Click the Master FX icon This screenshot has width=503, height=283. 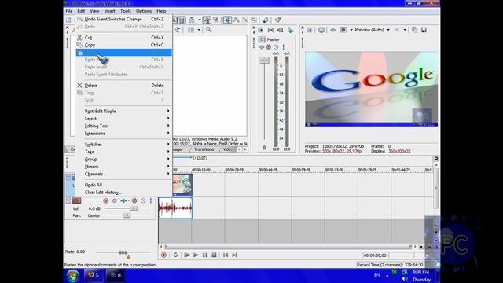pos(261,47)
